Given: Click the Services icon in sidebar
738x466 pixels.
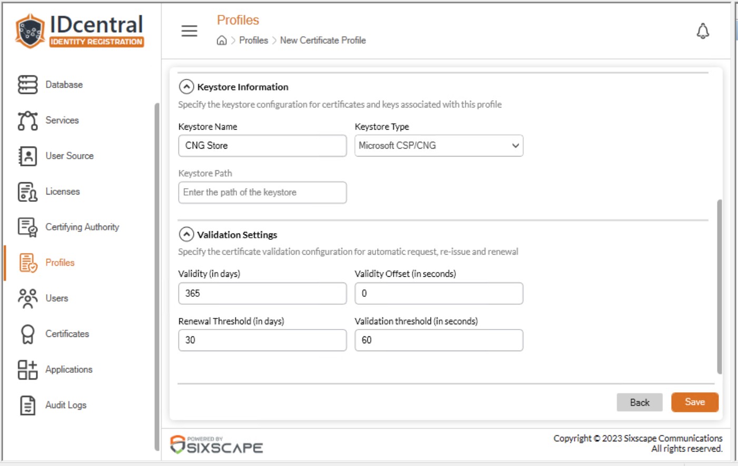Looking at the screenshot, I should (x=27, y=120).
